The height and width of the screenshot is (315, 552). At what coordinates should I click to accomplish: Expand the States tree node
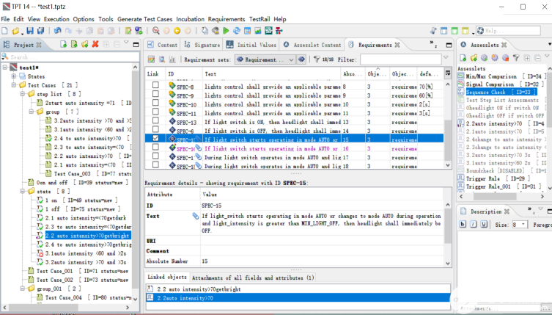(13, 76)
